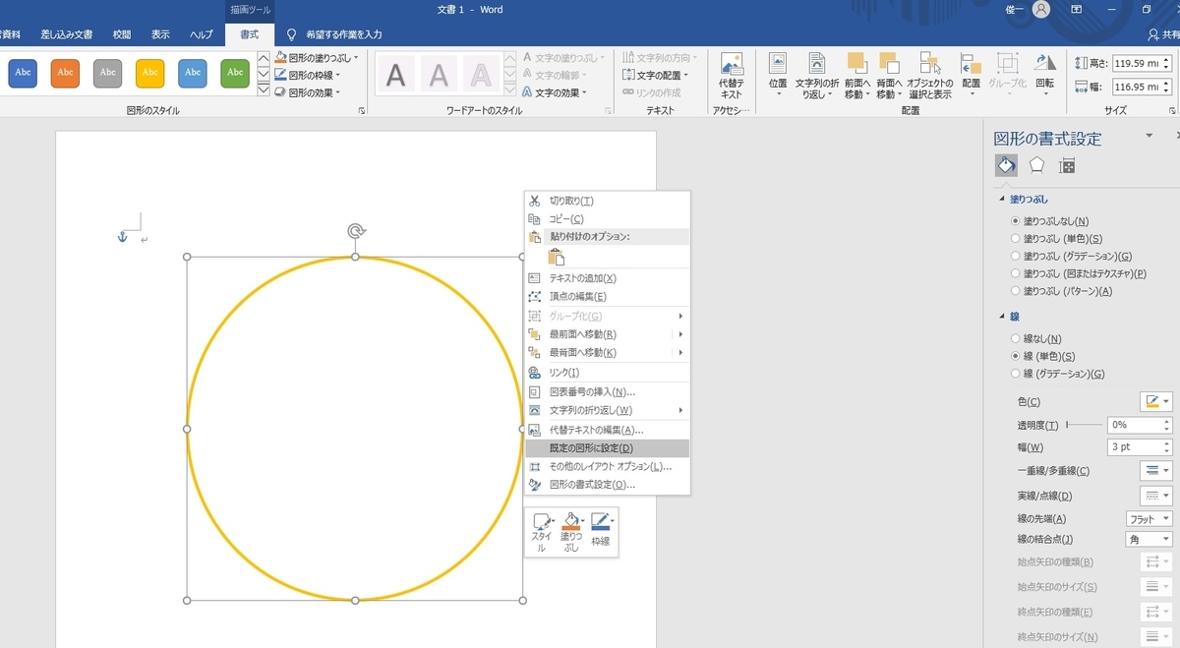Screen dimensions: 1180x648
Task: Click 枠線 icon in mini toolbar
Action: click(602, 529)
